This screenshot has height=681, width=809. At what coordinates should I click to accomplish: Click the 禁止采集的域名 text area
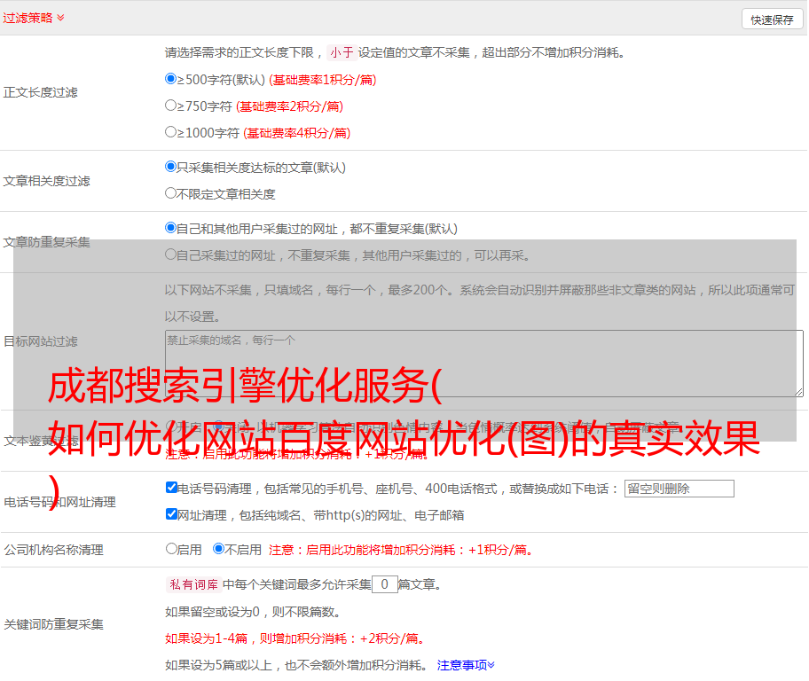(483, 363)
